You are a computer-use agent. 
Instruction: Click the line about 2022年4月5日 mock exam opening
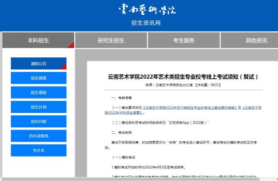[149, 167]
